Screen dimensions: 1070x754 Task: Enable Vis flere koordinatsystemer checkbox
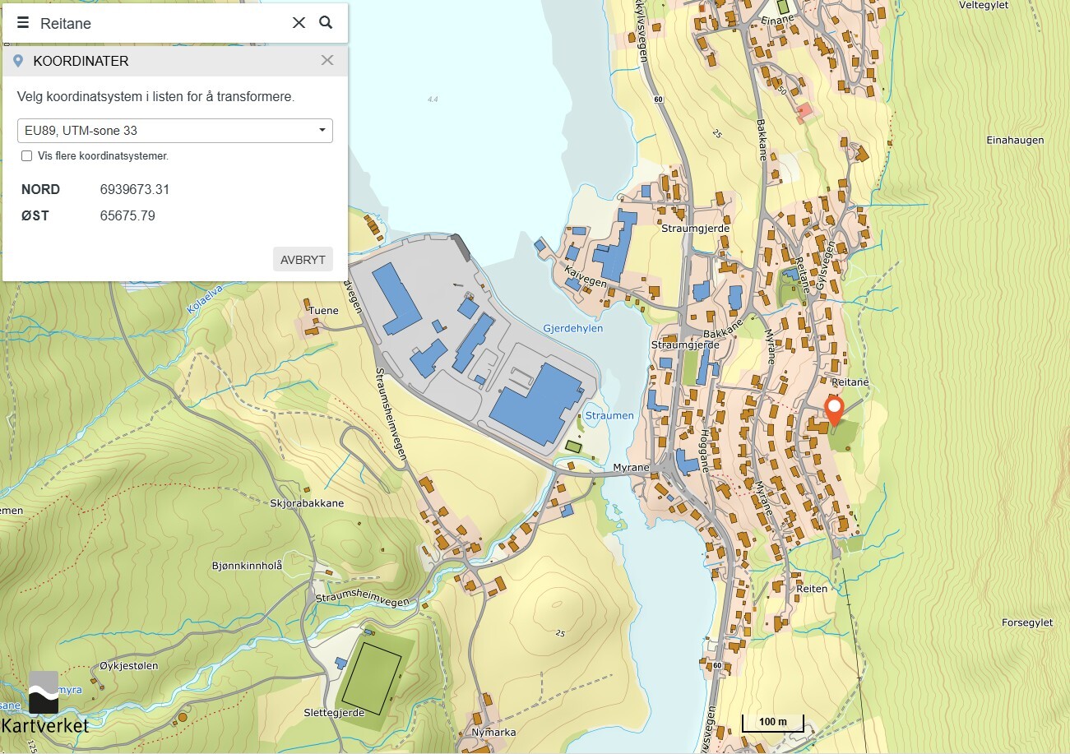tap(27, 156)
